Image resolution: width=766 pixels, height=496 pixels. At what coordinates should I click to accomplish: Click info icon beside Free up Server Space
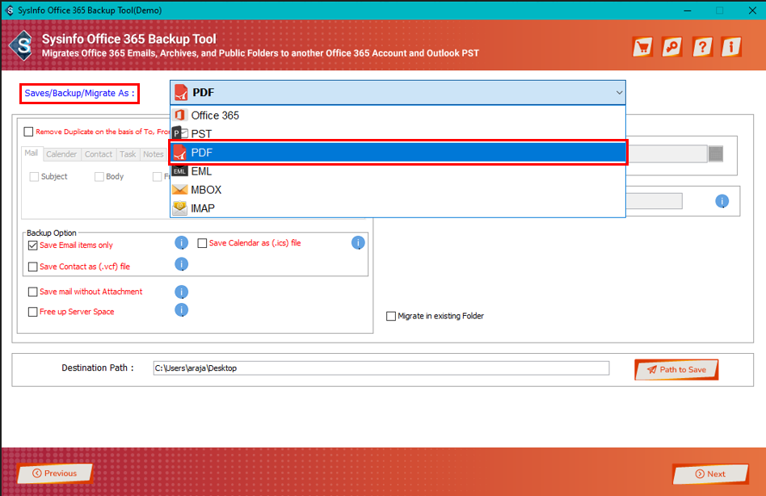click(x=182, y=310)
